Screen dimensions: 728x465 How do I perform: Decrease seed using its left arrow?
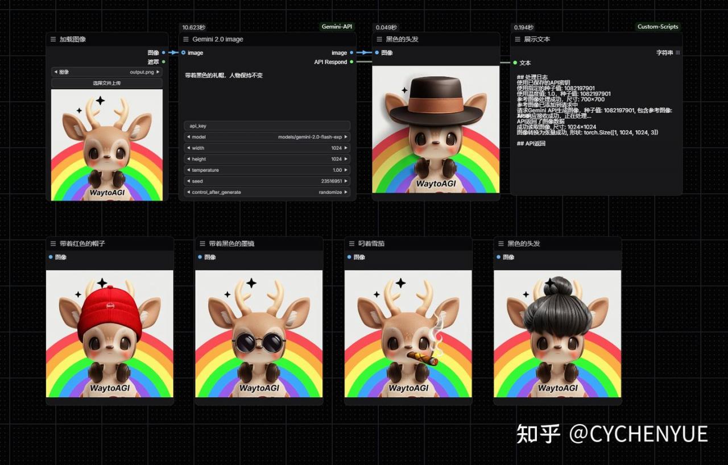pyautogui.click(x=188, y=181)
